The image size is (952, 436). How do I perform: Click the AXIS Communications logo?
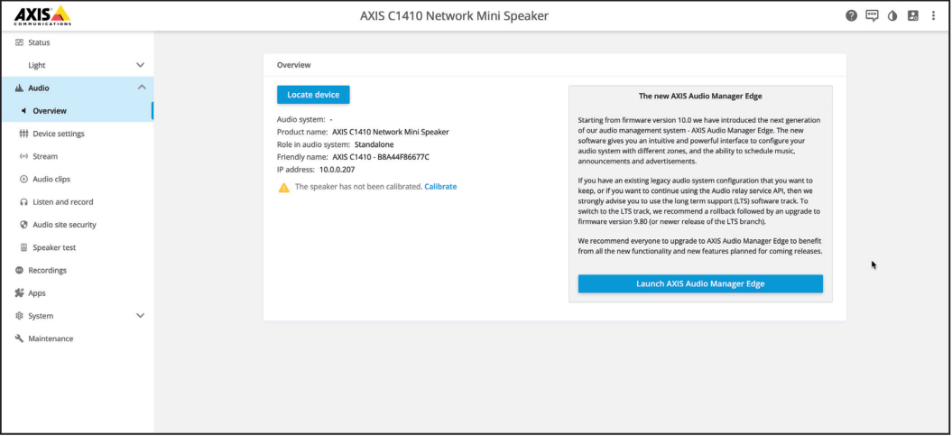click(x=42, y=15)
